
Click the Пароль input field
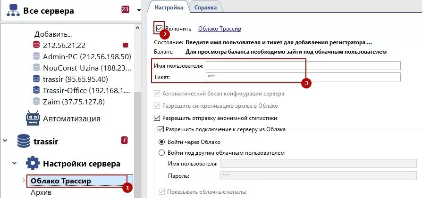pos(318,175)
